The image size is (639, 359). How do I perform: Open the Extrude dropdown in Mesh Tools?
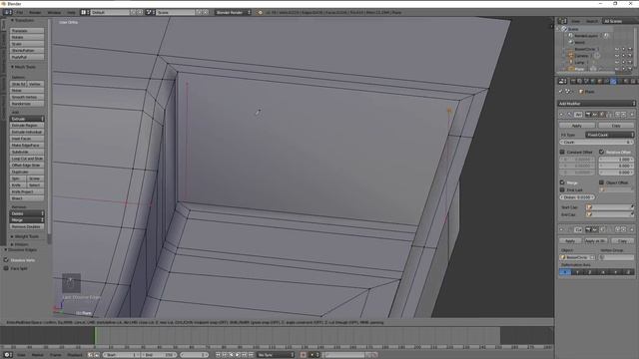[27, 119]
